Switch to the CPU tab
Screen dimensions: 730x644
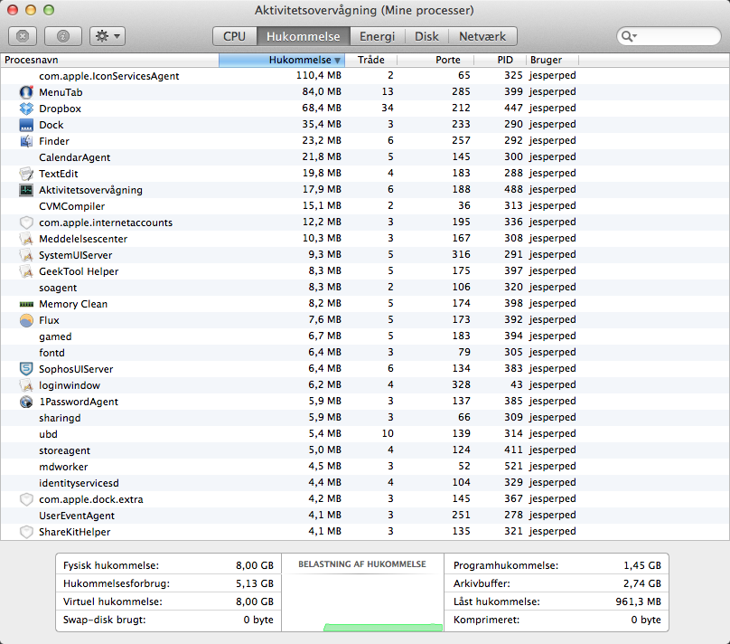coord(234,36)
